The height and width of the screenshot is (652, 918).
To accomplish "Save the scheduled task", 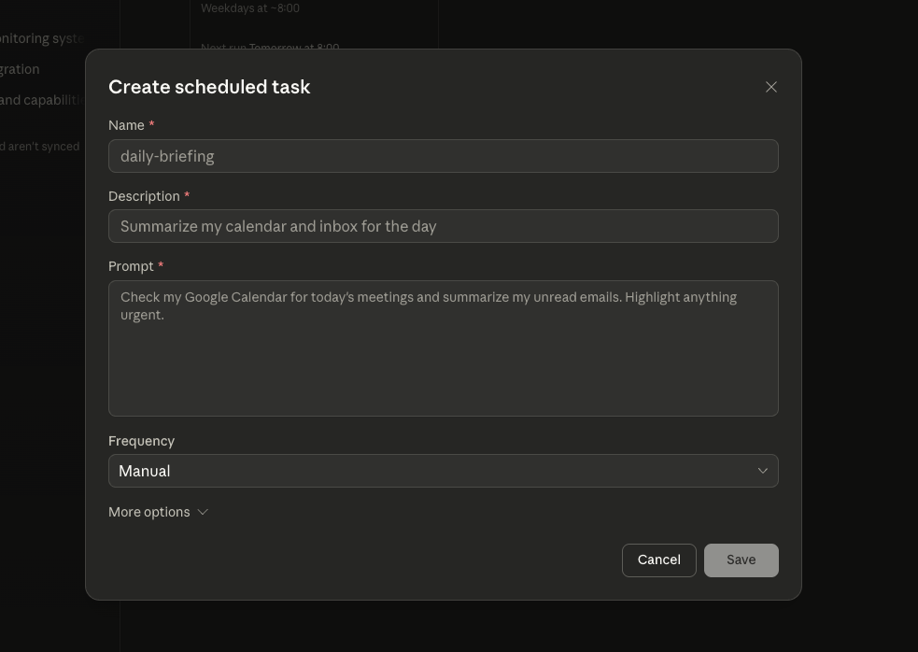I will [x=741, y=560].
